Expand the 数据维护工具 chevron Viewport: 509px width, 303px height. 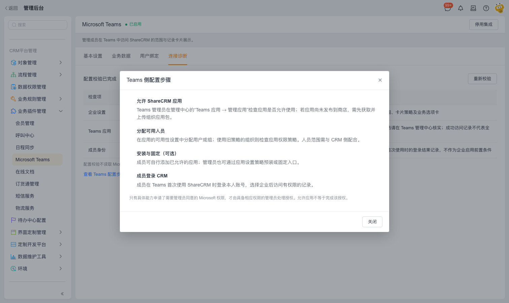[x=61, y=257]
